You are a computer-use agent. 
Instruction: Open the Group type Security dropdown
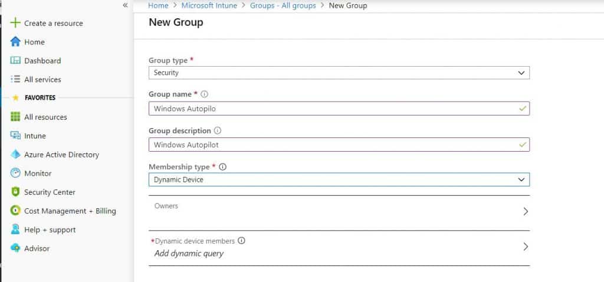tap(339, 73)
